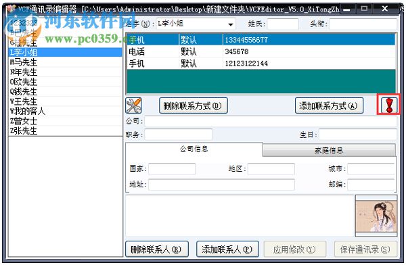Click the red exclamation mark icon
Viewport: 406px width, 265px height.
coord(389,105)
